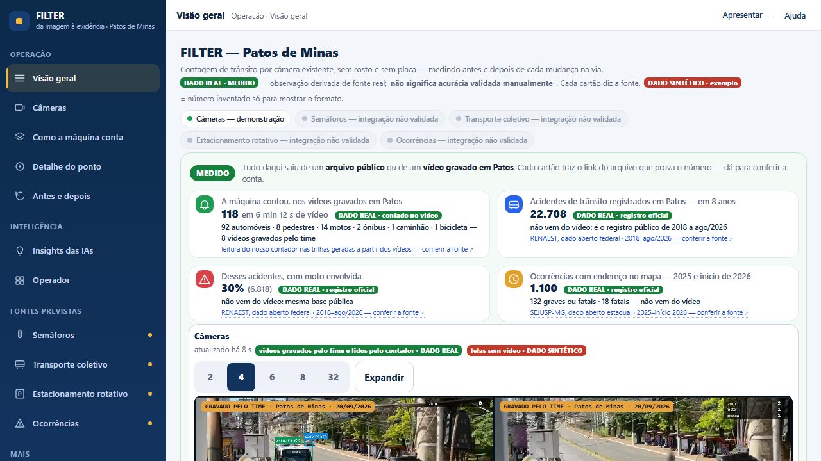Click the first recorded camera video thumbnail
Viewport: 821px width, 461px height.
tap(344, 428)
